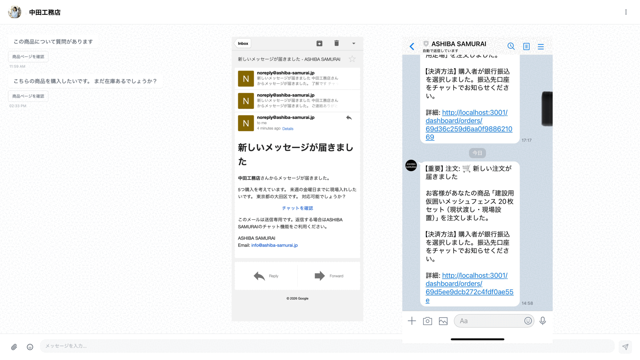Open the emoji picker in chat bar
The height and width of the screenshot is (360, 640).
coord(30,347)
